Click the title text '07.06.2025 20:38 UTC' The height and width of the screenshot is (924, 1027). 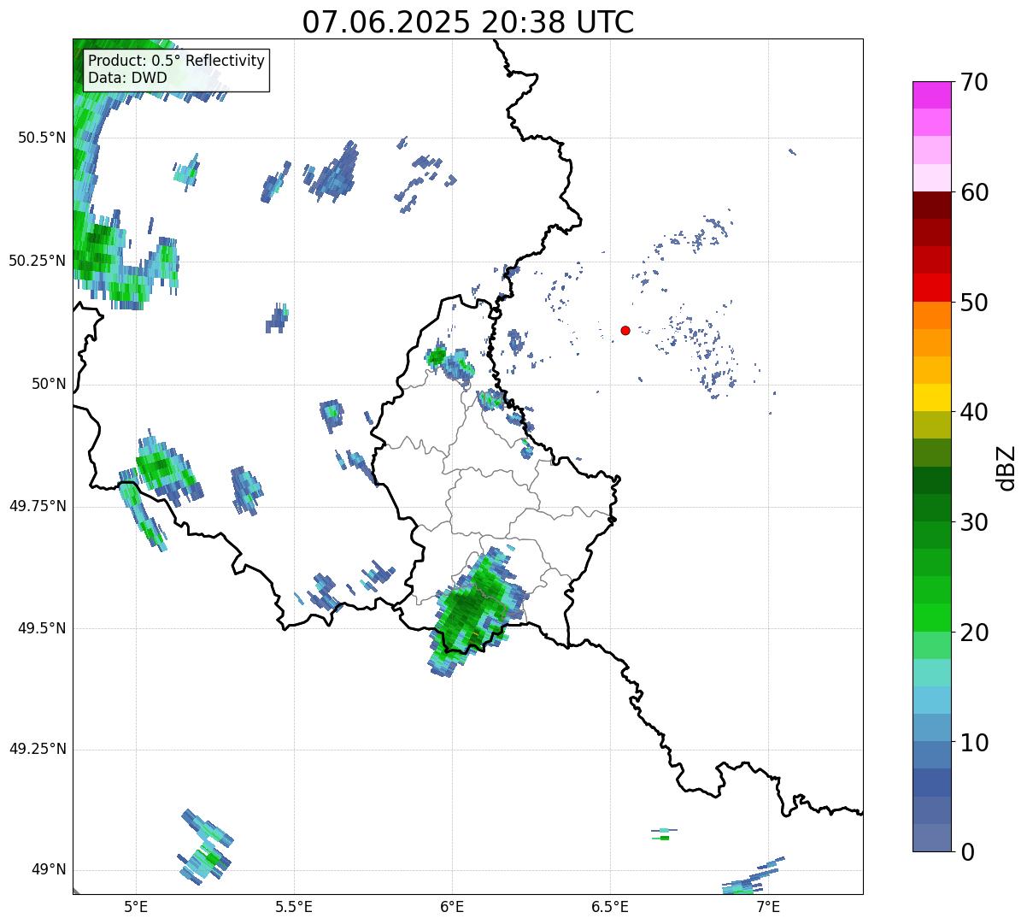click(x=468, y=22)
